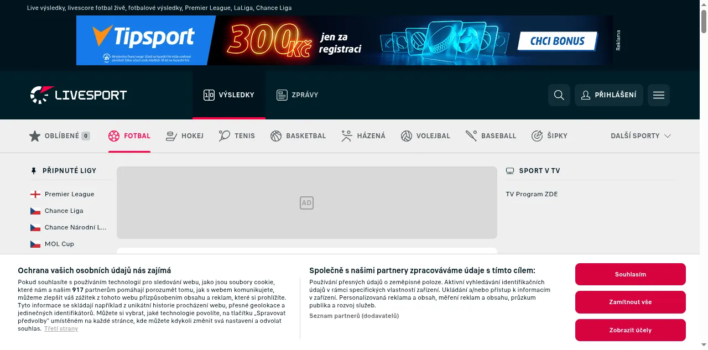Screen dimensions: 708x350
Task: Click the Zamítnout vše button
Action: pos(631,302)
